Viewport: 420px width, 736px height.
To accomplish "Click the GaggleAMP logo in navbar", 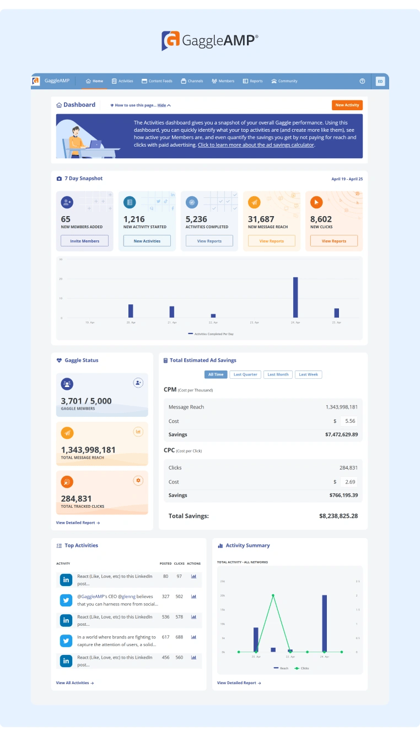I will coord(36,81).
